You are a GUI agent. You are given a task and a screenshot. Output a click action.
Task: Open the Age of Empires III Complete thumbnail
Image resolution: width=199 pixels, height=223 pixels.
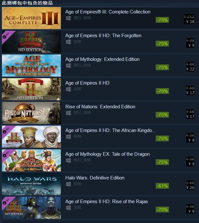[31, 18]
